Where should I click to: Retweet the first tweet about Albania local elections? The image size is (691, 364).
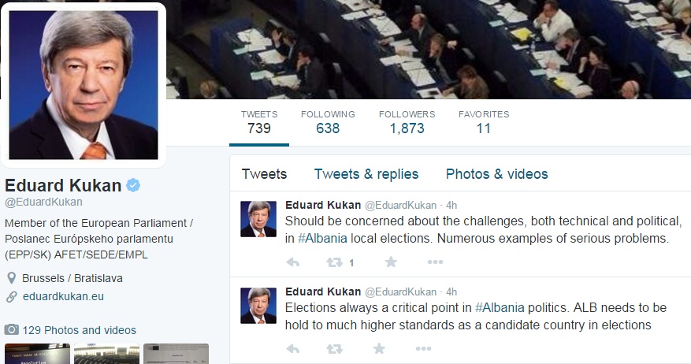[x=335, y=262]
